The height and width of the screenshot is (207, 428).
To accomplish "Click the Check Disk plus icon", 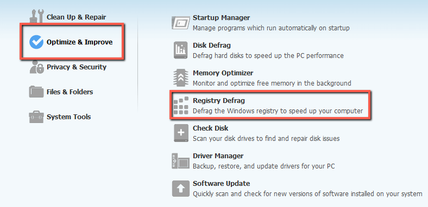I will (x=181, y=133).
